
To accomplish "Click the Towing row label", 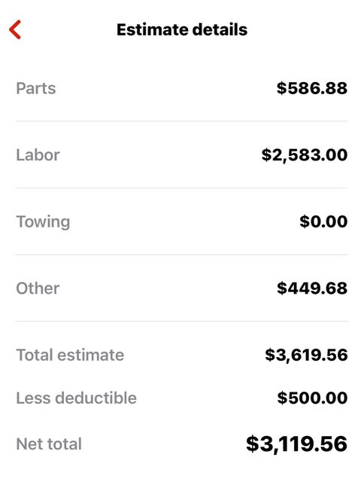I will point(43,222).
